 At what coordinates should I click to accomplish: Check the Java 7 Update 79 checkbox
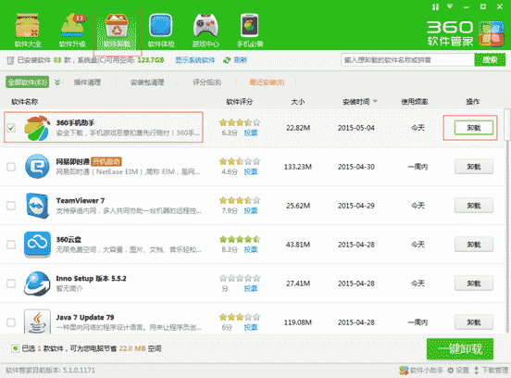(11, 322)
